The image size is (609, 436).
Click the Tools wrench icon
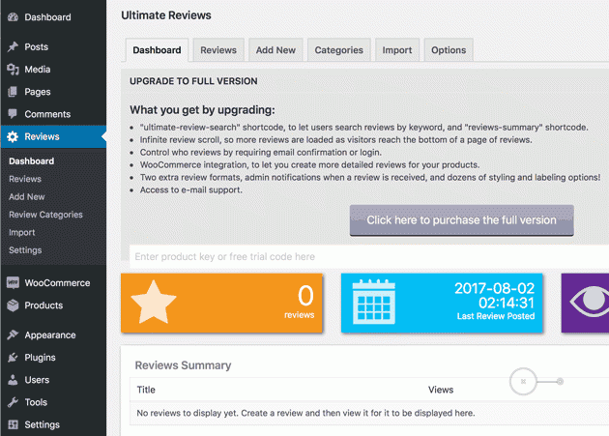click(x=13, y=402)
